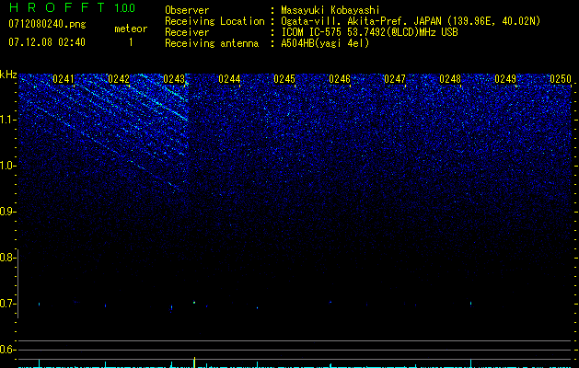
Task: Click the A504HB(yagi 4el) antenna text
Action: tap(325, 43)
